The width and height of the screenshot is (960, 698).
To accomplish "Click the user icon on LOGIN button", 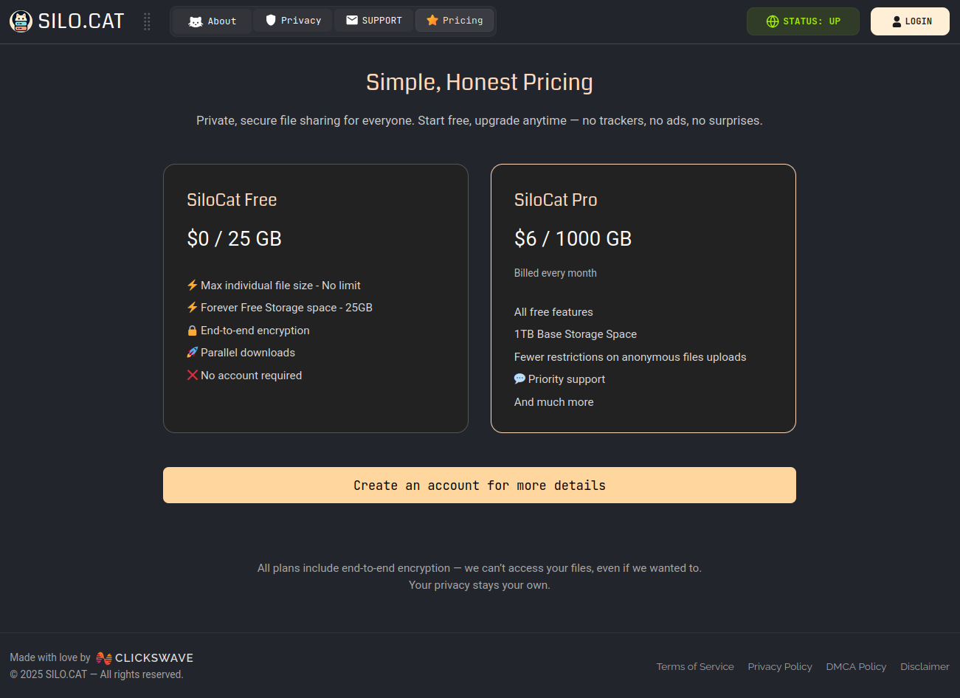I will click(x=897, y=21).
